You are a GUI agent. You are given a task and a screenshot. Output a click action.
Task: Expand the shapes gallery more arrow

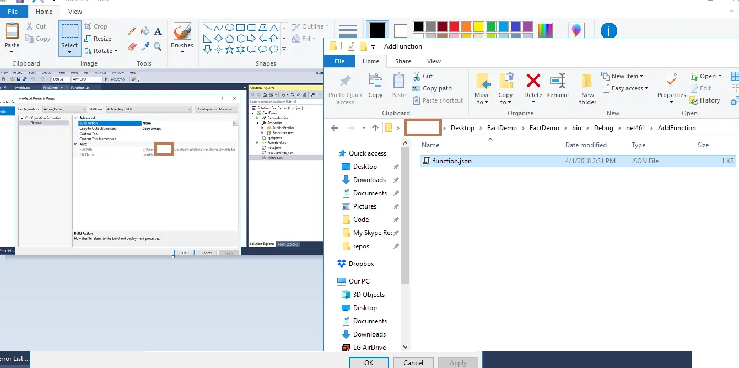pyautogui.click(x=284, y=50)
